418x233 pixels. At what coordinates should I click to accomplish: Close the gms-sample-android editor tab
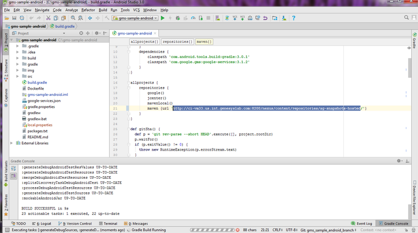pos(155,33)
